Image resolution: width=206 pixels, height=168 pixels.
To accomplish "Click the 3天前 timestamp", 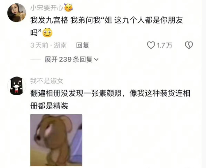I will pos(39,45).
